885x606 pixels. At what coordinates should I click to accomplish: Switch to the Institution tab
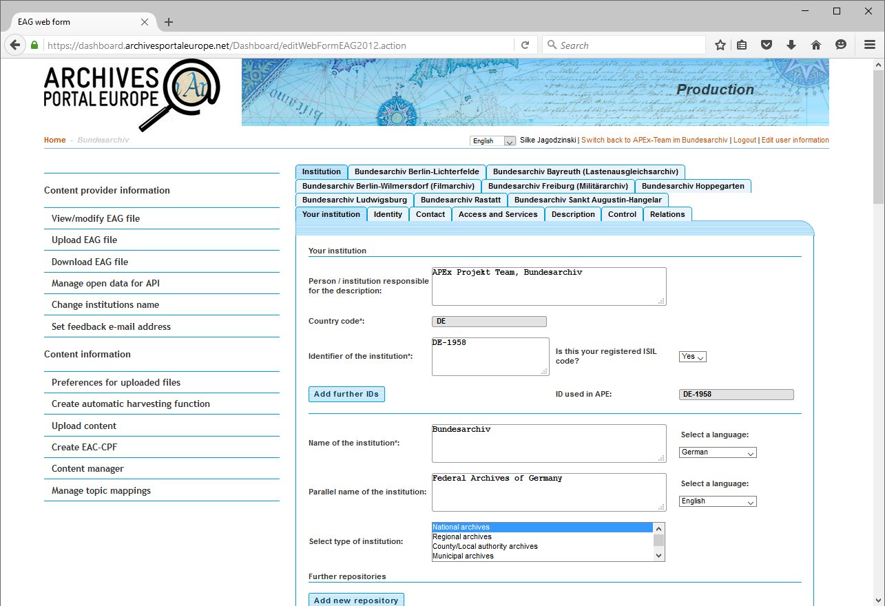pyautogui.click(x=322, y=172)
